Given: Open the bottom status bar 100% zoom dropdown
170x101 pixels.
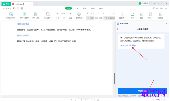Looking at the screenshot, I should (162, 100).
